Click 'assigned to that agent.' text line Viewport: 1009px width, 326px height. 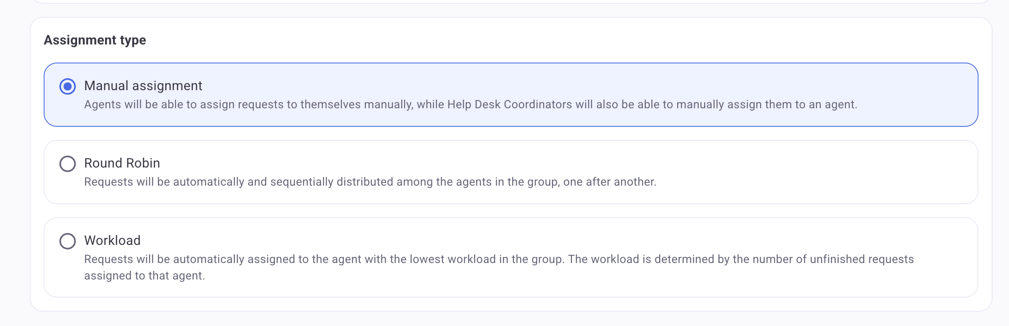click(x=144, y=276)
